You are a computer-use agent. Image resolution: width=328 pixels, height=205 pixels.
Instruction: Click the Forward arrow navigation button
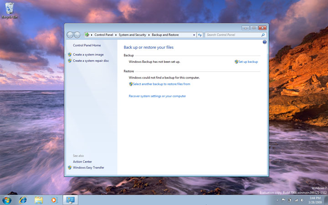point(77,35)
